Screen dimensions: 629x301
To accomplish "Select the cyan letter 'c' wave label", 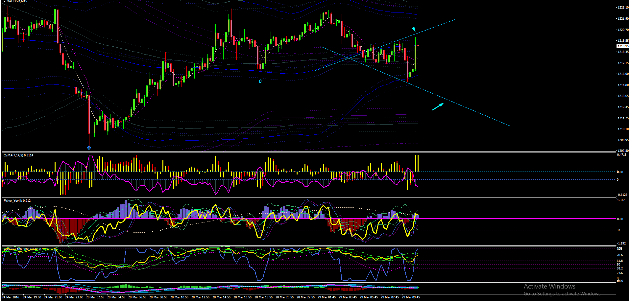I will pyautogui.click(x=260, y=81).
